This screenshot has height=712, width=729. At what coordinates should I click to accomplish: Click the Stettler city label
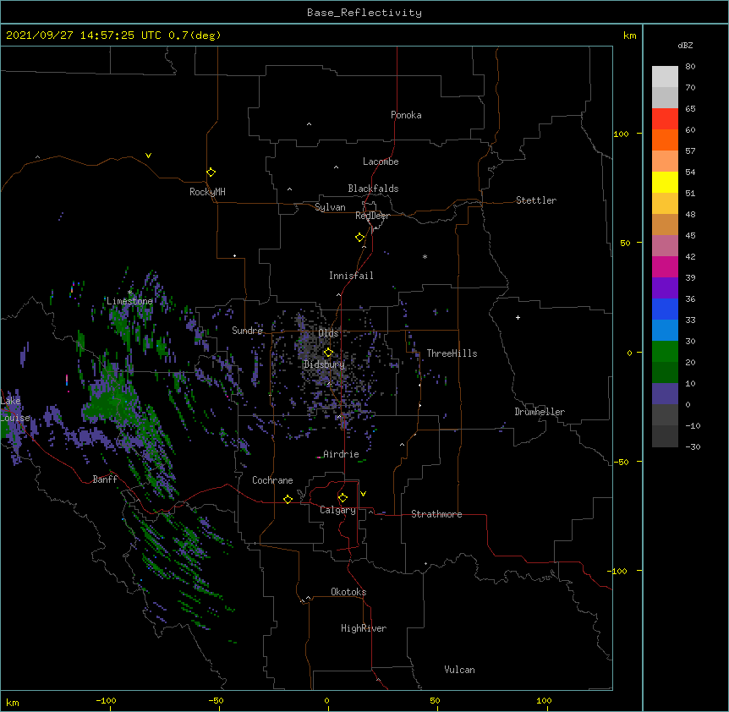pyautogui.click(x=536, y=200)
